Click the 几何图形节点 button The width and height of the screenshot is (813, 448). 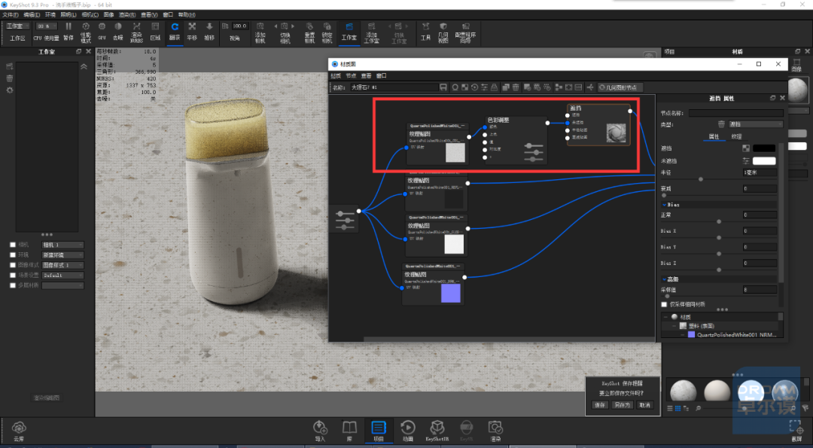coord(620,87)
